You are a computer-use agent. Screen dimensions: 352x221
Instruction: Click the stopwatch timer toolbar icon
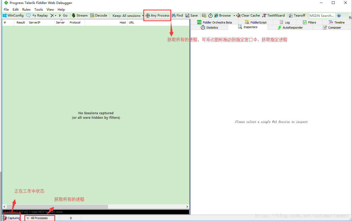tap(210, 16)
